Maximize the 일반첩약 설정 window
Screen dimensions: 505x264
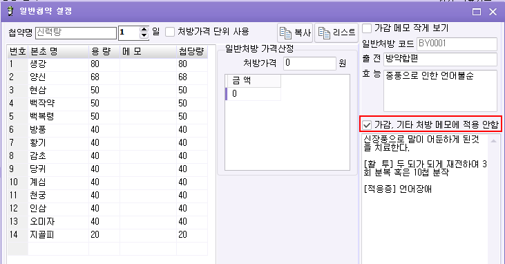477,12
